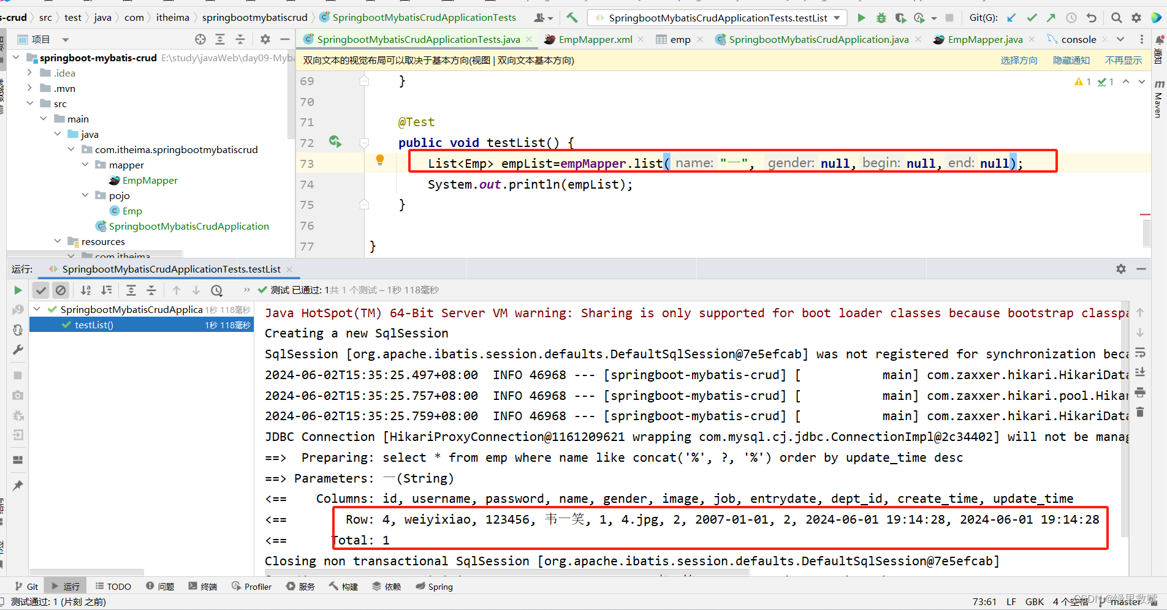This screenshot has width=1167, height=610.
Task: Collapse all nodes in the test results tree
Action: click(x=151, y=290)
